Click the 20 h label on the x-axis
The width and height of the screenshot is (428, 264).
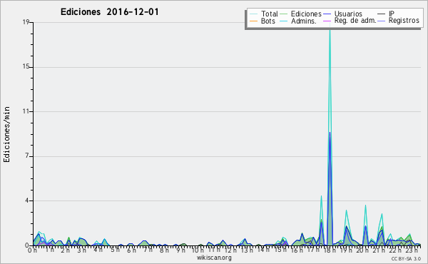(x=362, y=250)
